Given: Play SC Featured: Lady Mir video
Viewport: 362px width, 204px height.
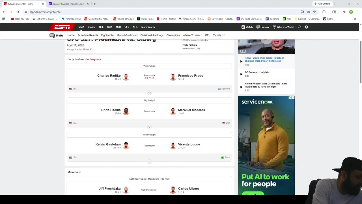Looking at the screenshot, I should coord(241,74).
